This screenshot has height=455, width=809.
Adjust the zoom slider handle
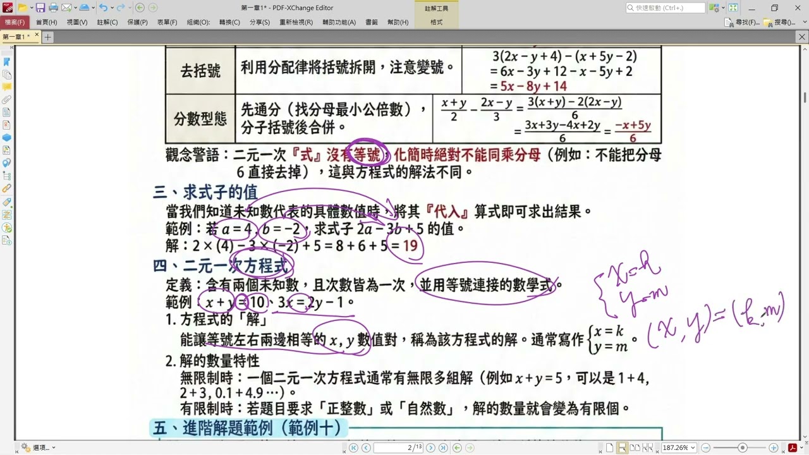click(x=742, y=447)
